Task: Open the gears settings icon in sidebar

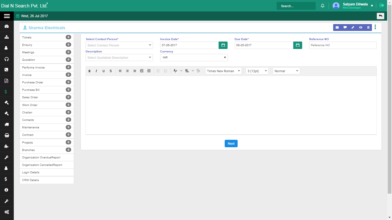Action: (x=7, y=212)
